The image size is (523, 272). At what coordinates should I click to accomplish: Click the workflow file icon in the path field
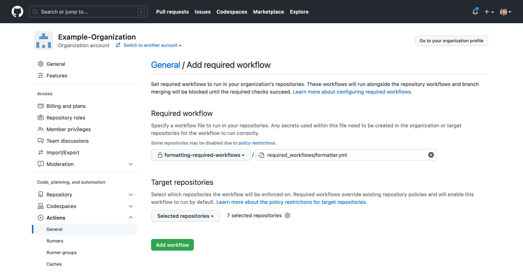coord(261,155)
